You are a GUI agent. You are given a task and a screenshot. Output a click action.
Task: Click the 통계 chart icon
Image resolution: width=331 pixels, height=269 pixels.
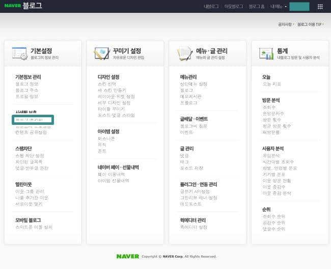click(x=266, y=54)
